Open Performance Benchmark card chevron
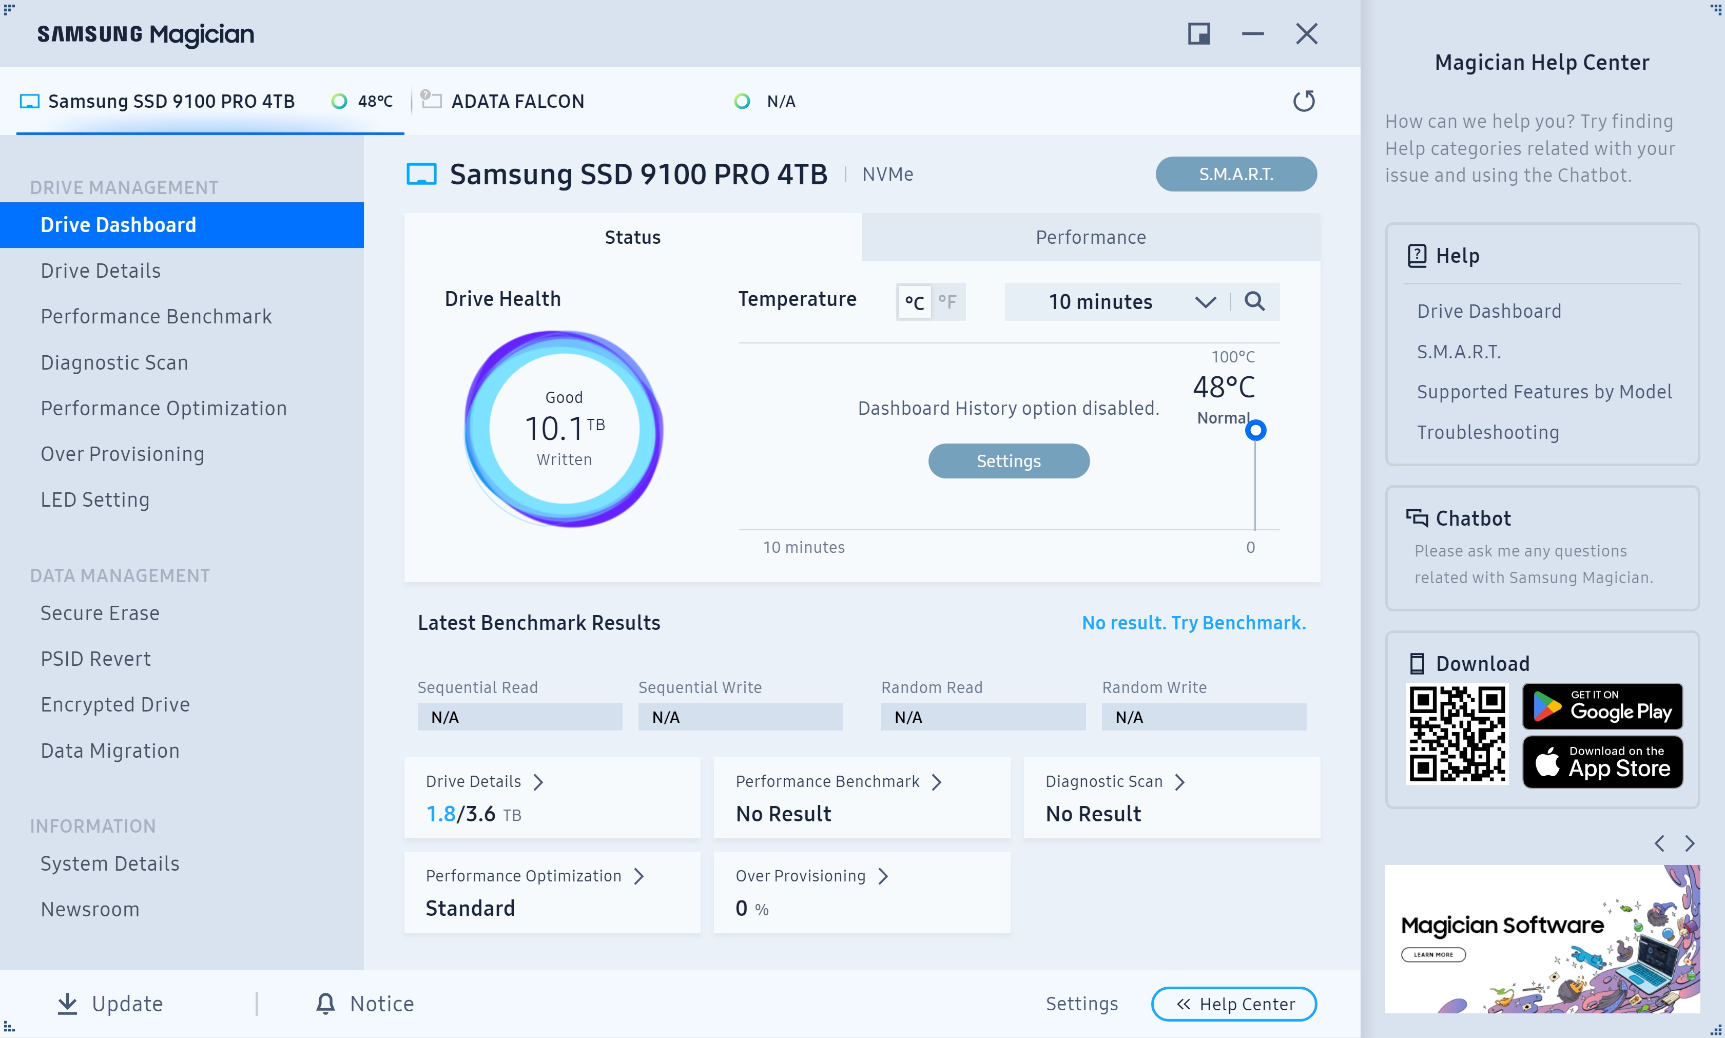This screenshot has width=1725, height=1038. (x=937, y=782)
